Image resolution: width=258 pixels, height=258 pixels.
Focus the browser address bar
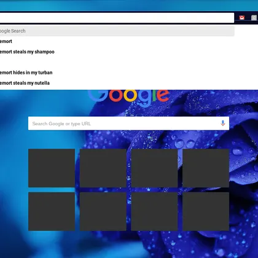[x=117, y=18]
